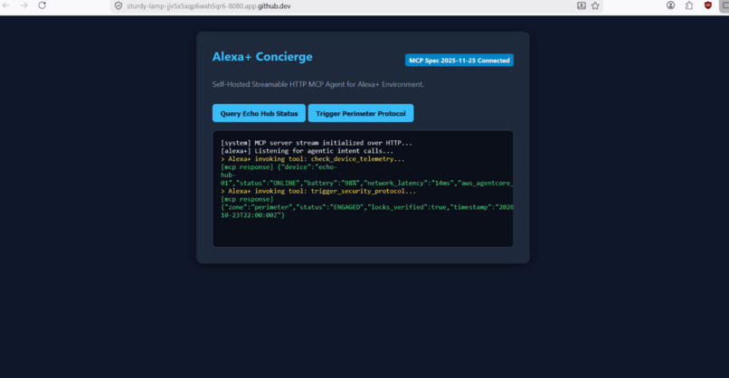Open the extensions puzzle icon

(689, 5)
